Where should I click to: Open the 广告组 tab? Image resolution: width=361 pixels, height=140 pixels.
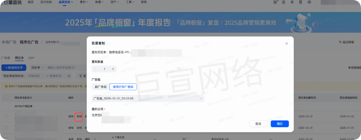click(x=5, y=58)
